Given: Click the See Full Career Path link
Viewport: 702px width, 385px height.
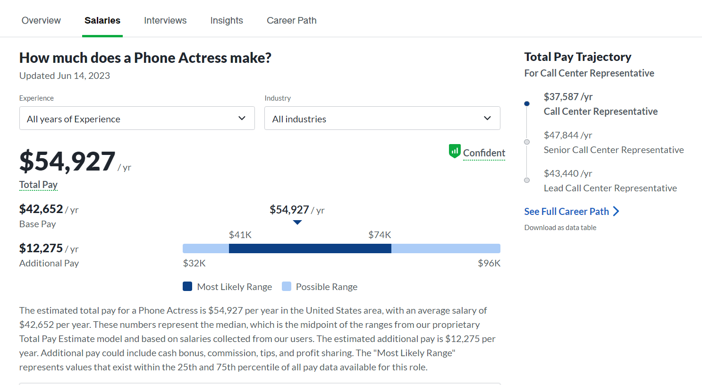Looking at the screenshot, I should (x=566, y=212).
